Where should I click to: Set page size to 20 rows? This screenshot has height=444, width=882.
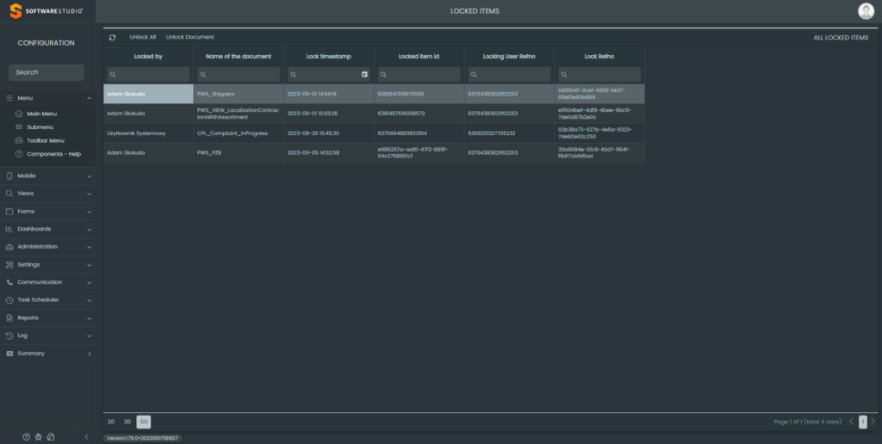coord(111,422)
